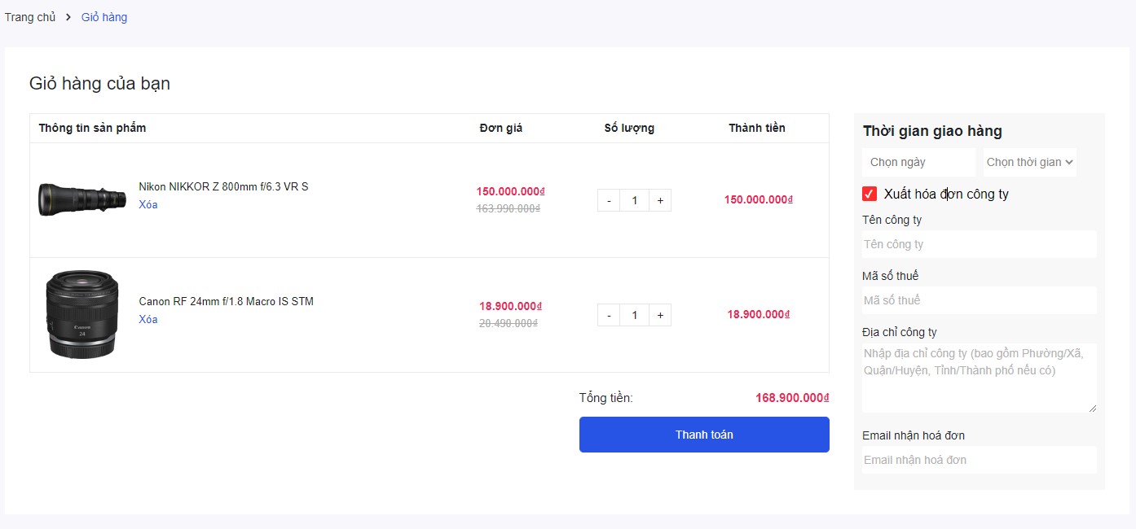This screenshot has height=529, width=1136.
Task: Remove Nikon lens with Xóa link
Action: [148, 204]
